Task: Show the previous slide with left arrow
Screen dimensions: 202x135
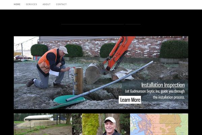Action: tap(19, 74)
